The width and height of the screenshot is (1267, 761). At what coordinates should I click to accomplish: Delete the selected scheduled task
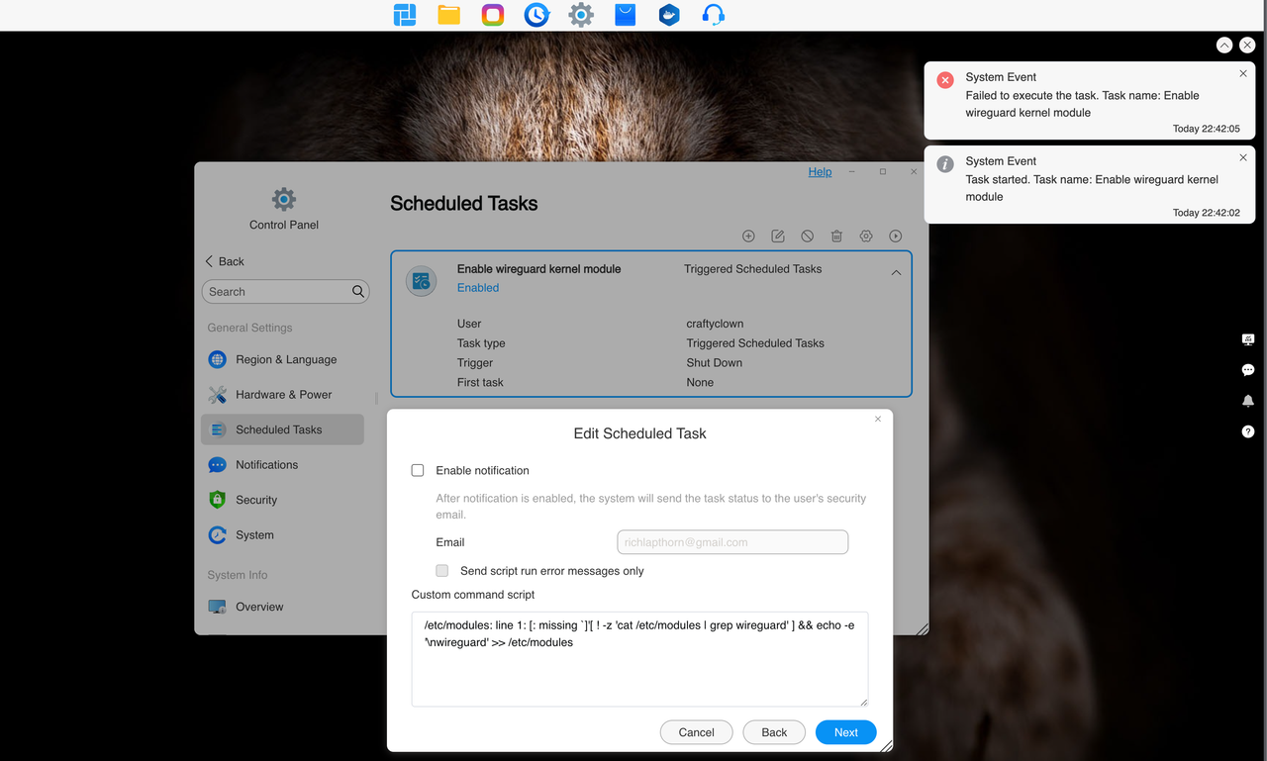[x=836, y=236]
